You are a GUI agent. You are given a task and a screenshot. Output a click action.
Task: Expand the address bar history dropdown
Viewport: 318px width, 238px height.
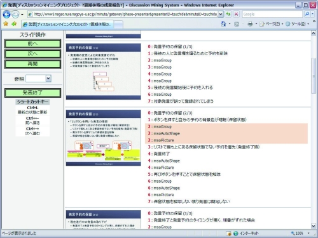221,14
